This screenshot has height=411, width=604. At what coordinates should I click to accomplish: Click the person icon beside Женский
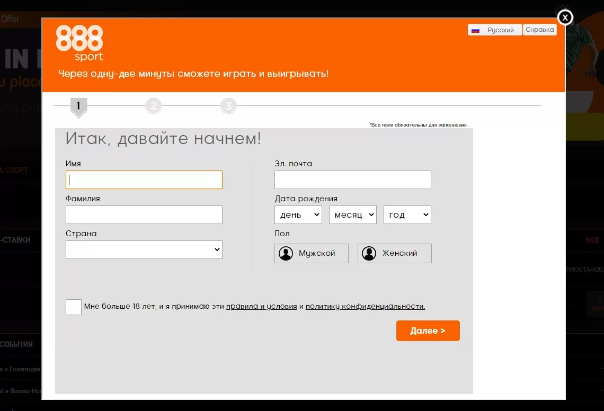369,253
